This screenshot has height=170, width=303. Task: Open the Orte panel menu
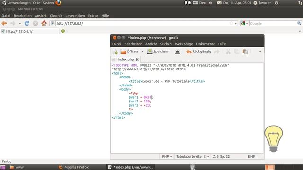click(36, 3)
